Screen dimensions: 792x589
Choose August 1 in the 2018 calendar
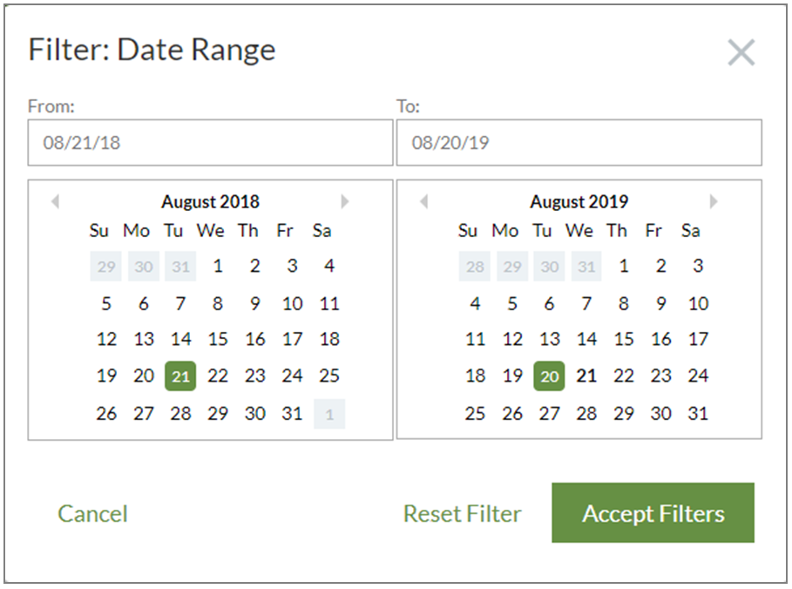click(218, 266)
